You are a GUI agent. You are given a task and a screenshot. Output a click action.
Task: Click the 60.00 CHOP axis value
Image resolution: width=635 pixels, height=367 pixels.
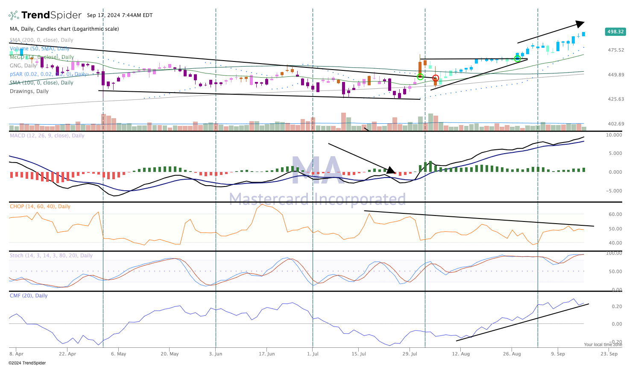tap(615, 214)
